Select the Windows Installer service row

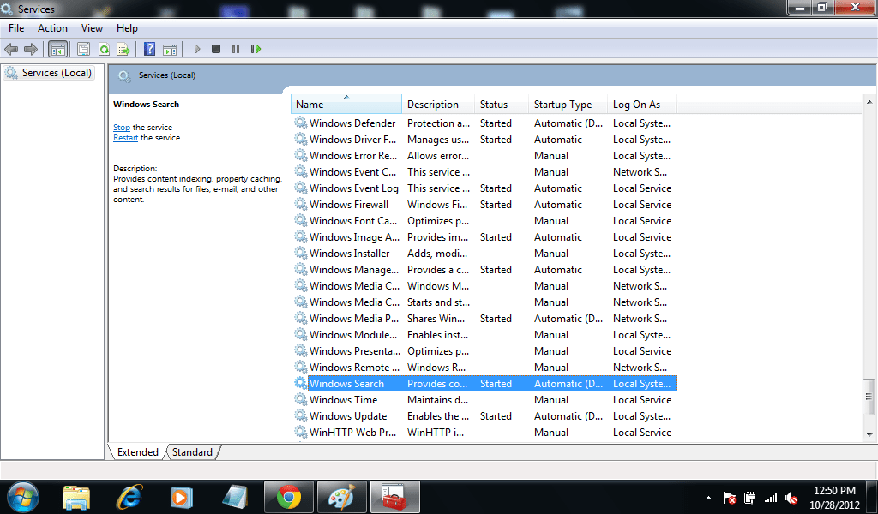click(484, 253)
